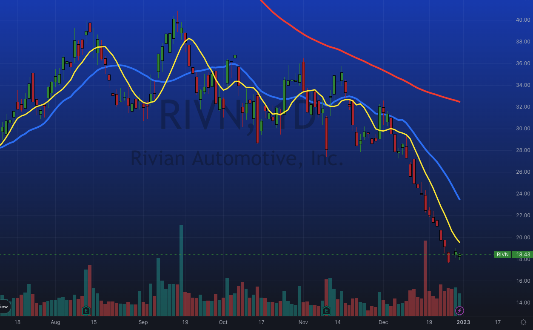The width and height of the screenshot is (533, 330).
Task: Click the 40.00 price axis label
Action: click(x=523, y=20)
